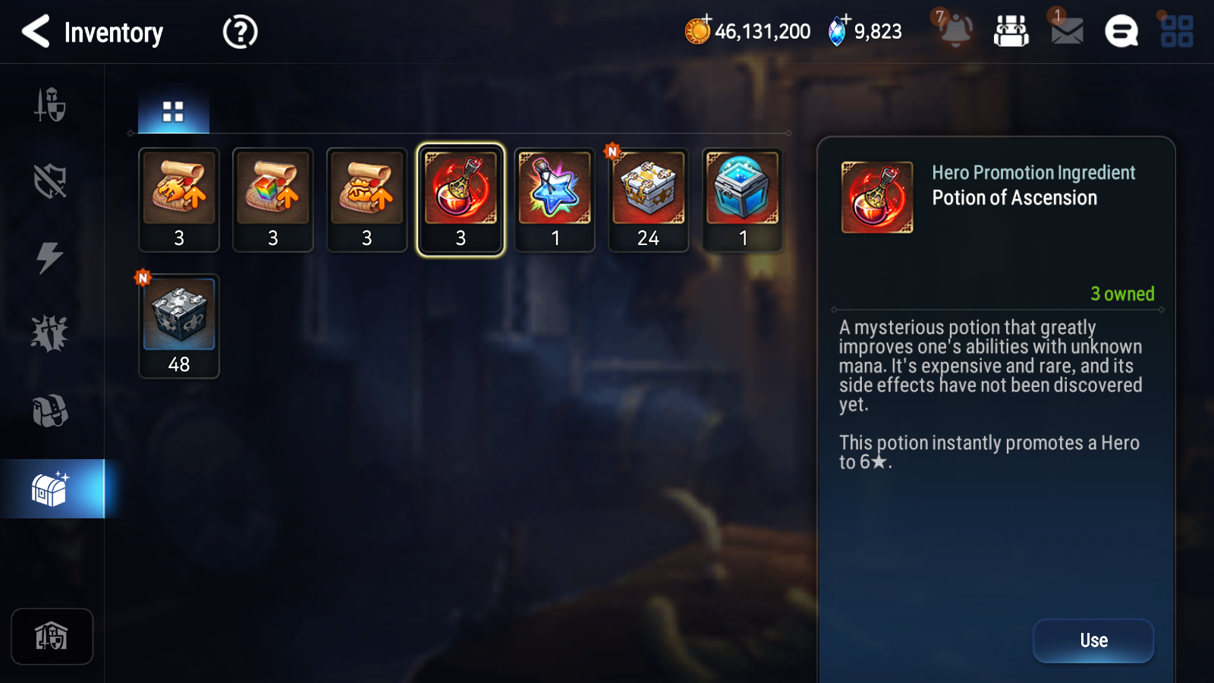Viewport: 1214px width, 683px height.
Task: Open the guild/community icon in top bar
Action: point(1011,31)
